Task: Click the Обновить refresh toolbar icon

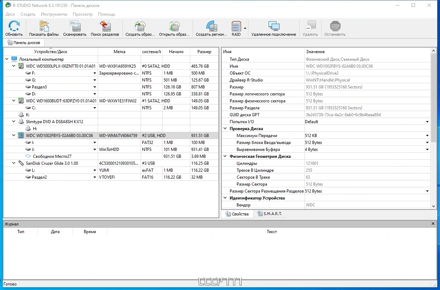Action: (14, 26)
